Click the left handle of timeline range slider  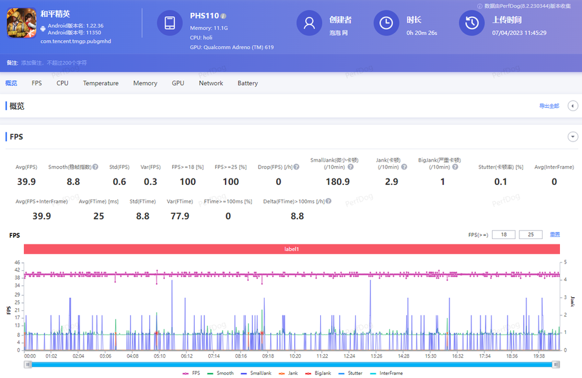pyautogui.click(x=28, y=364)
